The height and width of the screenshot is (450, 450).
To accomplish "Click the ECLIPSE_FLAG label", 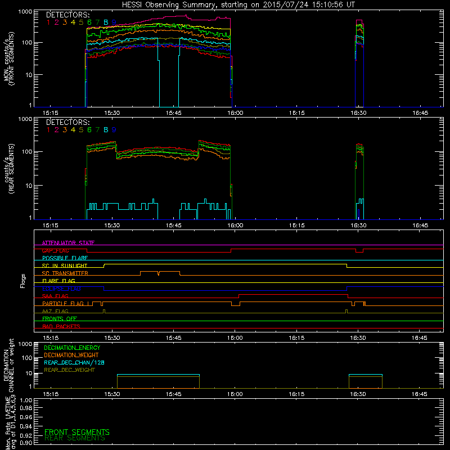I will 61,289.
